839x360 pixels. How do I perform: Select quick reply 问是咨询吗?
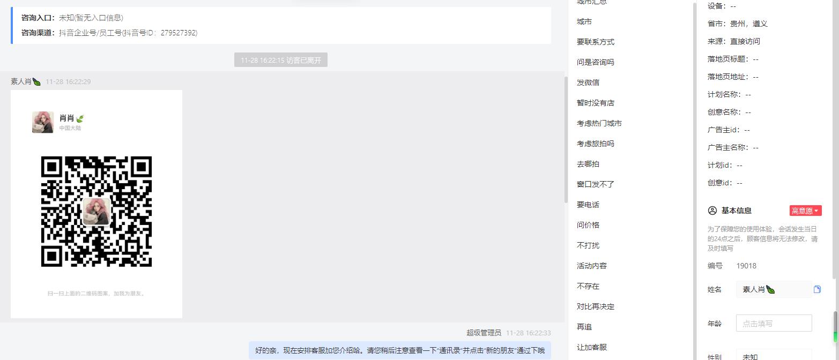tap(596, 62)
